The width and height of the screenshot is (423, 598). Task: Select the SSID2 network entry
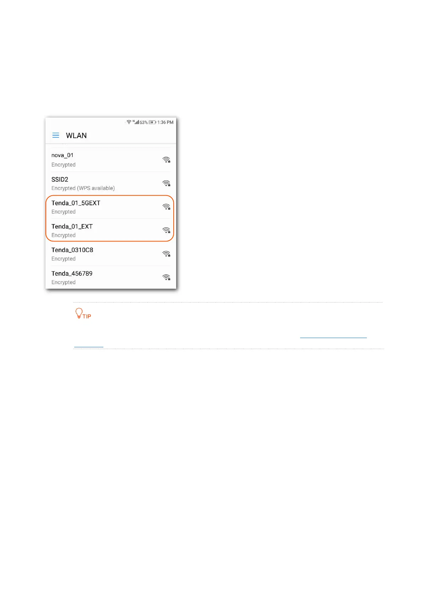(111, 183)
